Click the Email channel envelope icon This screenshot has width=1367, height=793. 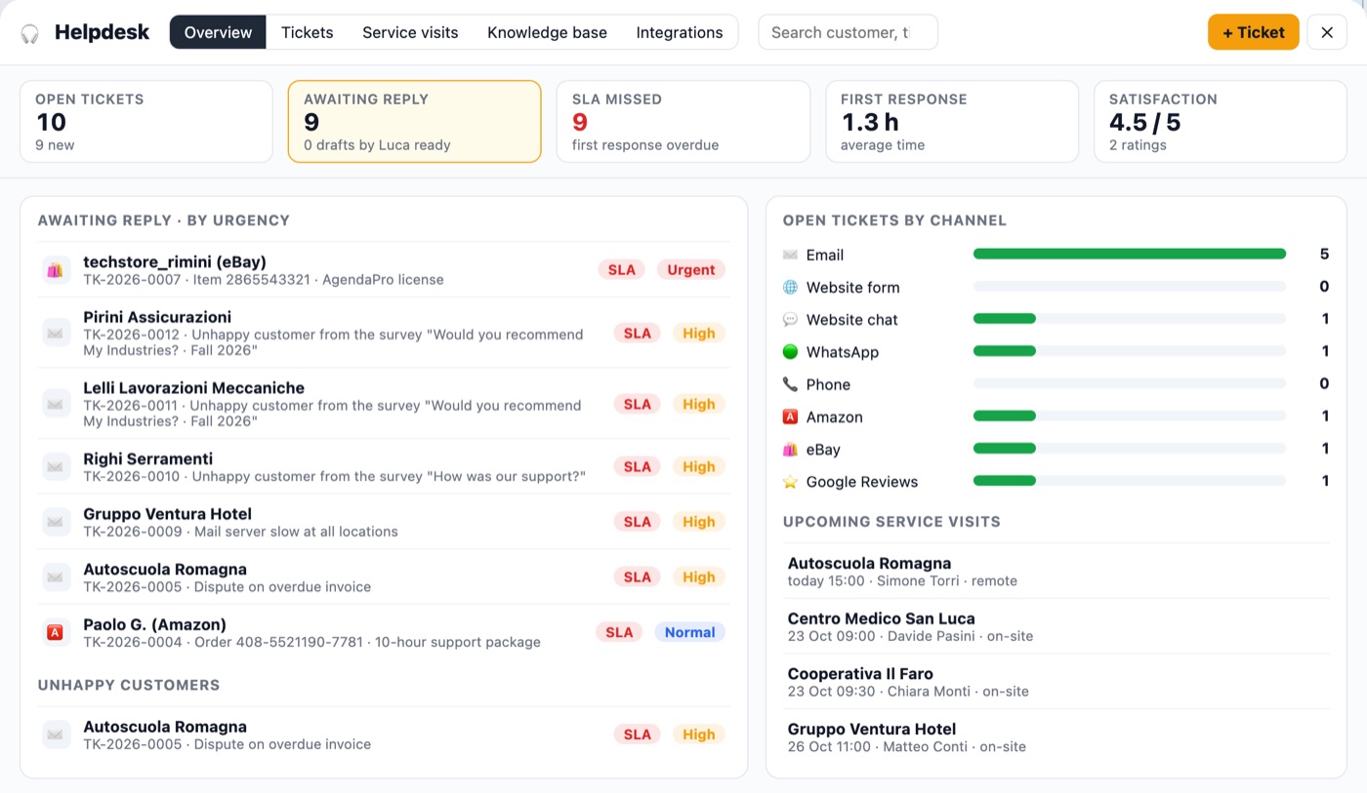click(790, 255)
